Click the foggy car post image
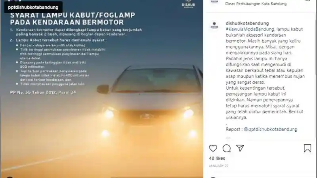The image size is (317, 178). coord(102,89)
